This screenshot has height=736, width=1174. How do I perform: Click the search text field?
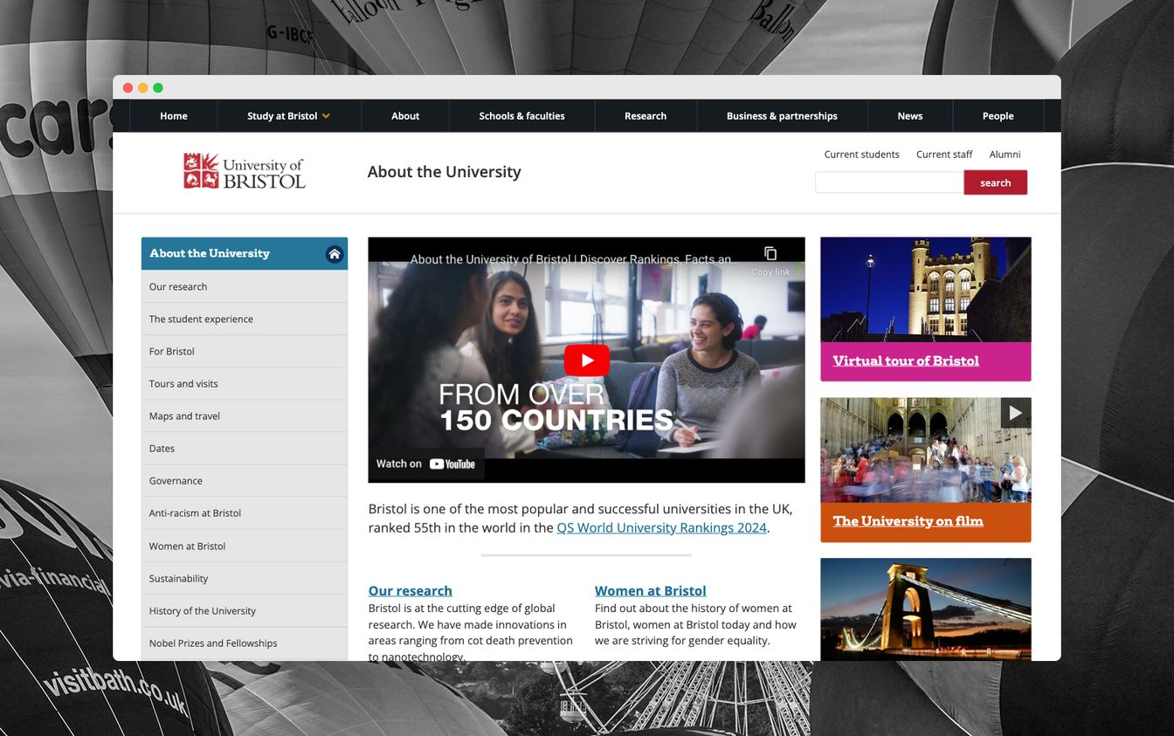coord(889,182)
